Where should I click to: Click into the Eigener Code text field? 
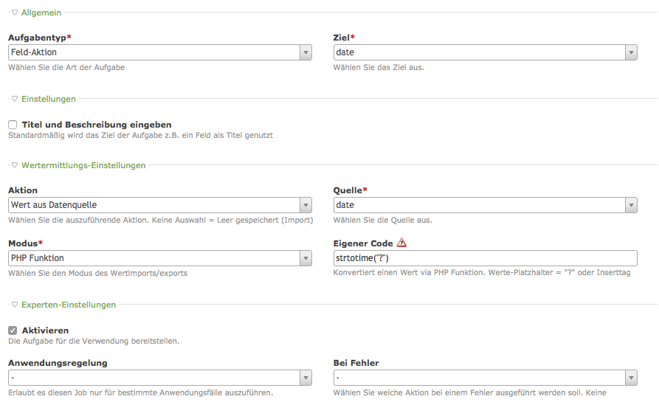[x=485, y=258]
